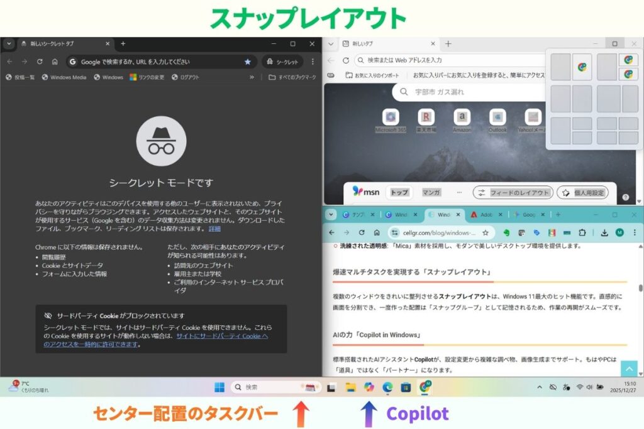Show hidden bookmarks with the double-chevron
644x429 pixels.
[x=252, y=77]
